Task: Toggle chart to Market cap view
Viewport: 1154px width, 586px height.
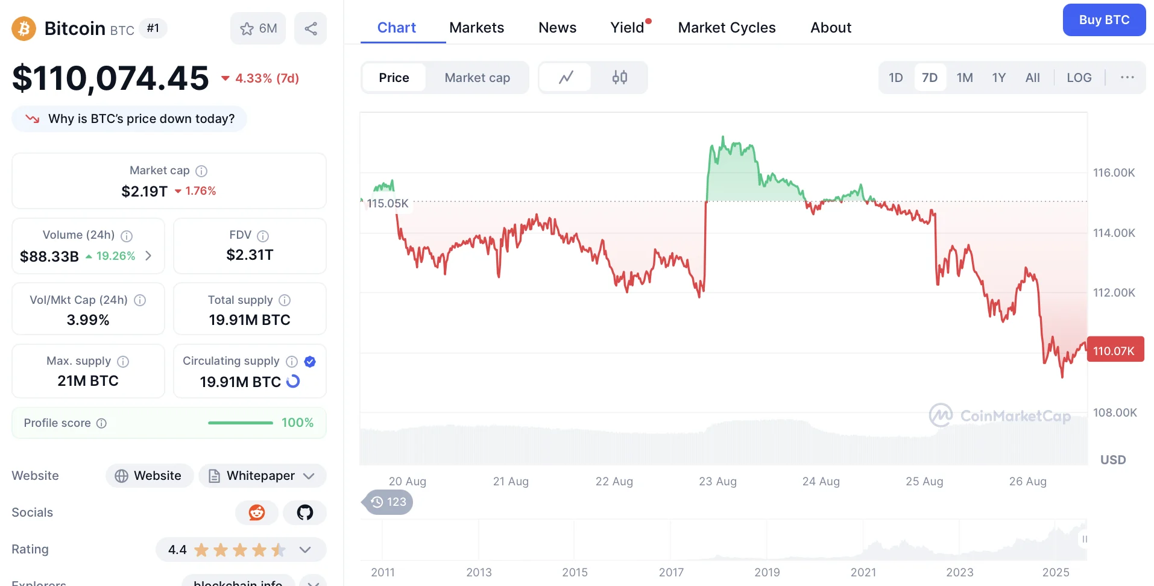Action: 477,77
